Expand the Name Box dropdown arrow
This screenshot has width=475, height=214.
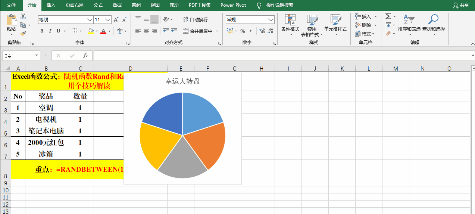click(37, 56)
